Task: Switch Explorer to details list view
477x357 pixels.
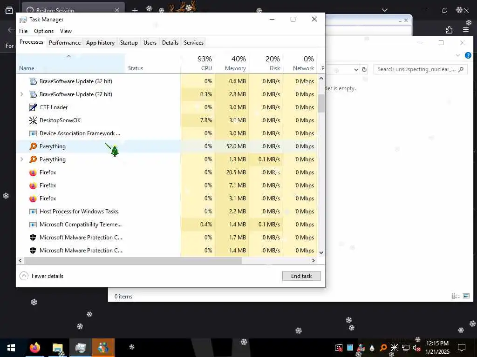Action: 456,296
